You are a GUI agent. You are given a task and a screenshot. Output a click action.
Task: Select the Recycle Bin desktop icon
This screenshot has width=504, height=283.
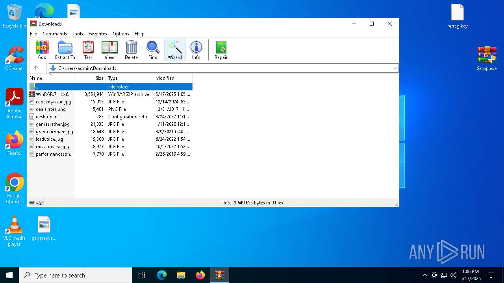[x=15, y=17]
